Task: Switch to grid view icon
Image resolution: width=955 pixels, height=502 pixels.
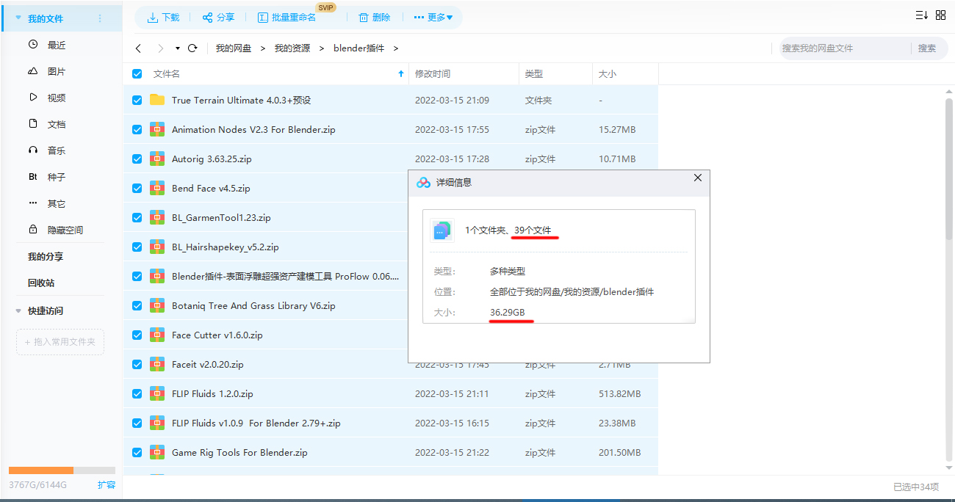Action: pos(940,15)
